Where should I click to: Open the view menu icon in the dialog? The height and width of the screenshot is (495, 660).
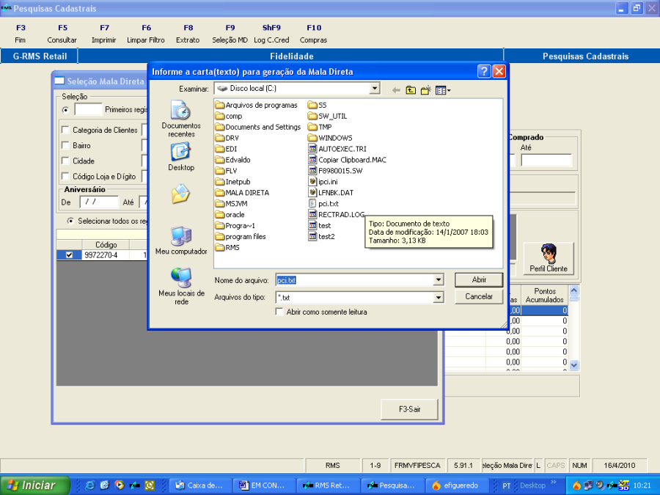coord(443,90)
